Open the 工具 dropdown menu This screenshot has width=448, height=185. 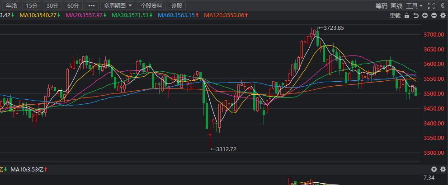pos(415,6)
